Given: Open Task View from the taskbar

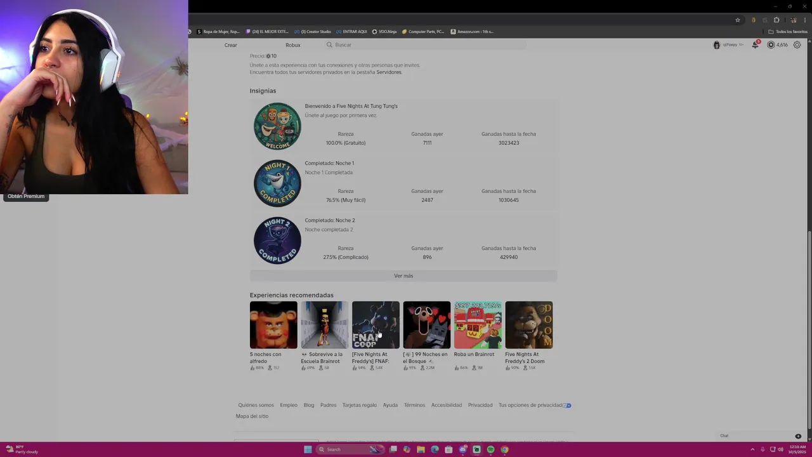Looking at the screenshot, I should pos(393,449).
